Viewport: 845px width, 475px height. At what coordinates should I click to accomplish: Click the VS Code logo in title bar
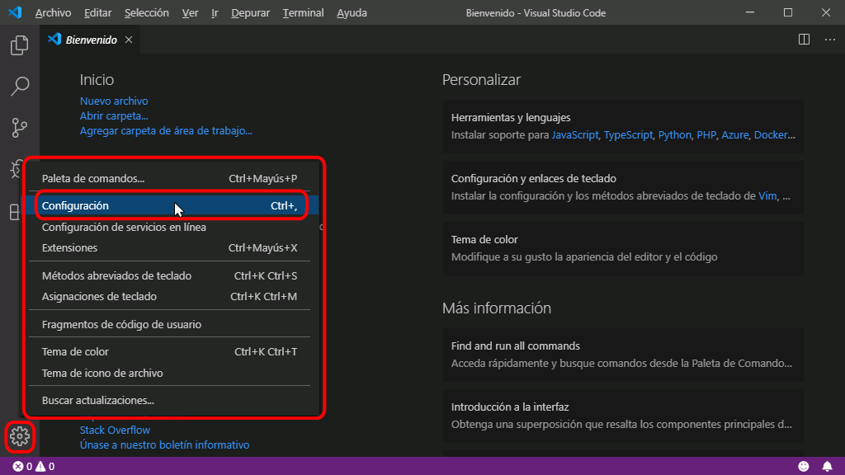point(15,12)
